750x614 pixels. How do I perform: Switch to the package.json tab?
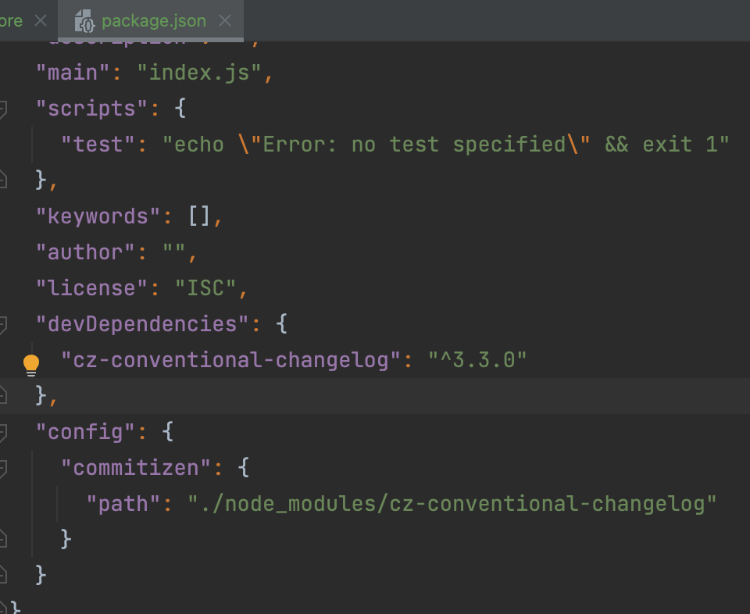tap(151, 21)
